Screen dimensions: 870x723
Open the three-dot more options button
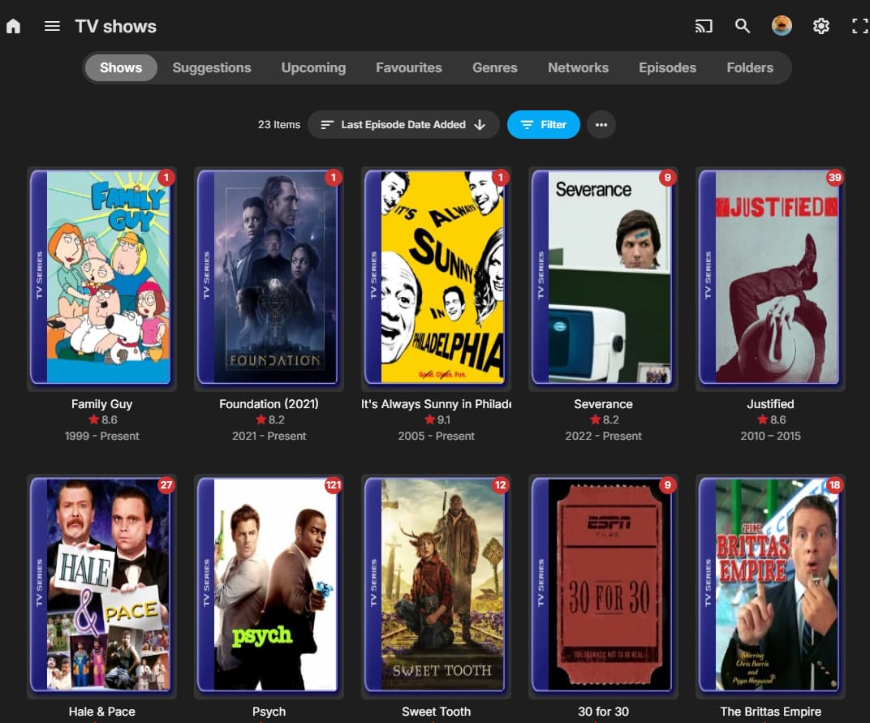pyautogui.click(x=601, y=125)
